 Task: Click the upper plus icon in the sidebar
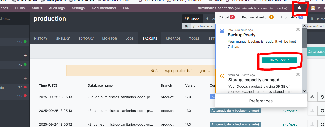click(25, 55)
